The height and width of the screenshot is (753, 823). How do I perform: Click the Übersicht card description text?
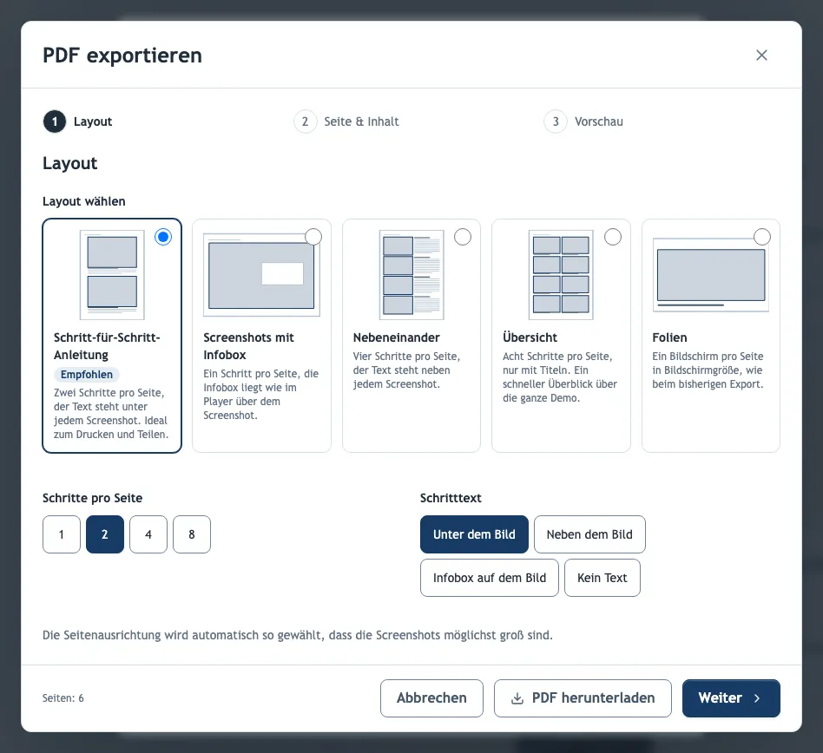pos(559,377)
